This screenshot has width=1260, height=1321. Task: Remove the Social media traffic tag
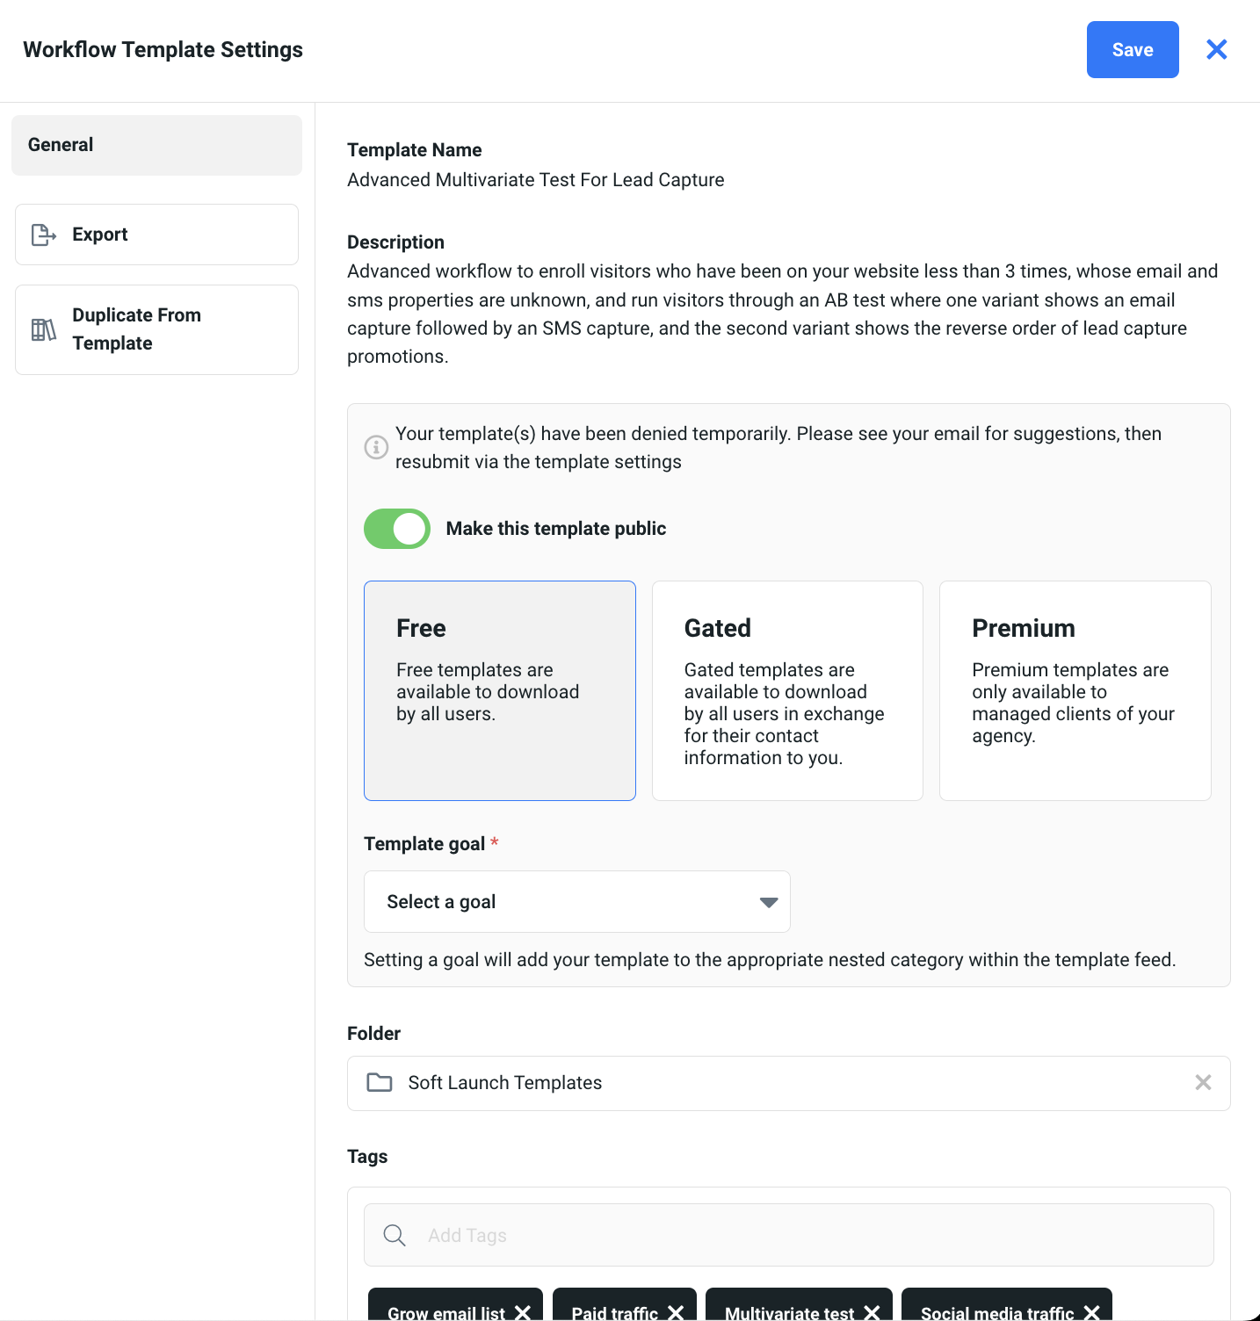pyautogui.click(x=1091, y=1312)
